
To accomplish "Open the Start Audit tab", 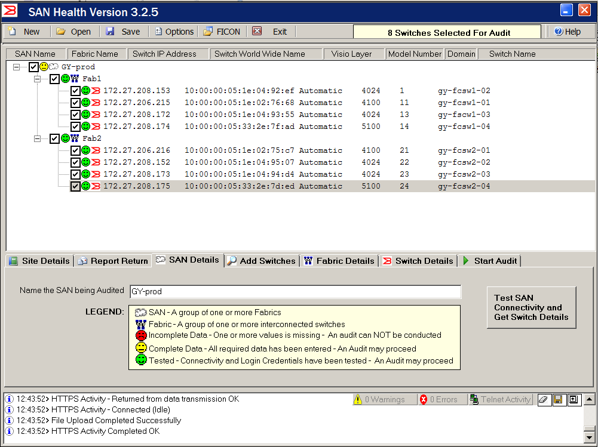I will [x=489, y=261].
